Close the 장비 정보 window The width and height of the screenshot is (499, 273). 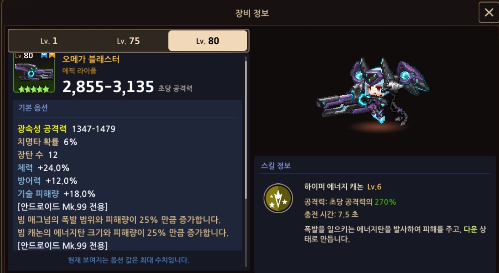[x=489, y=13]
